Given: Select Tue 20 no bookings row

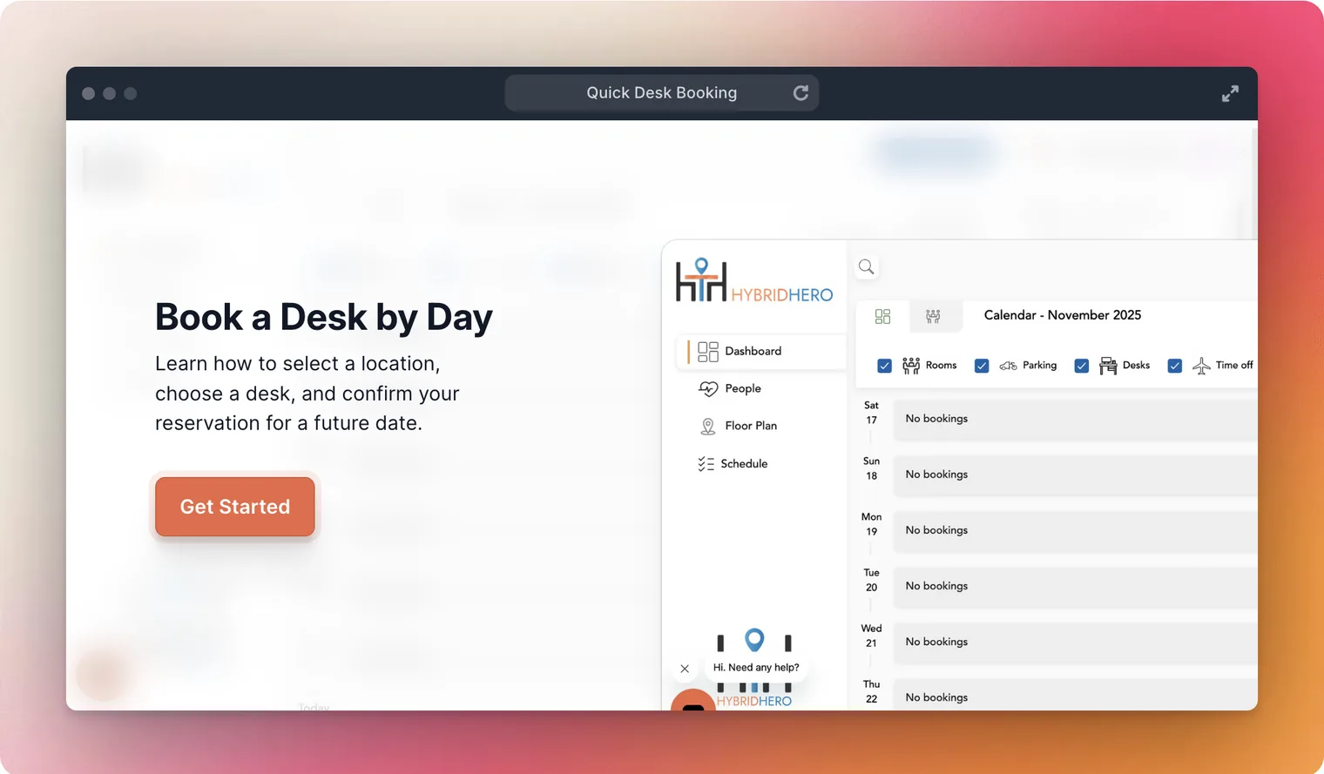Looking at the screenshot, I should pos(1076,586).
